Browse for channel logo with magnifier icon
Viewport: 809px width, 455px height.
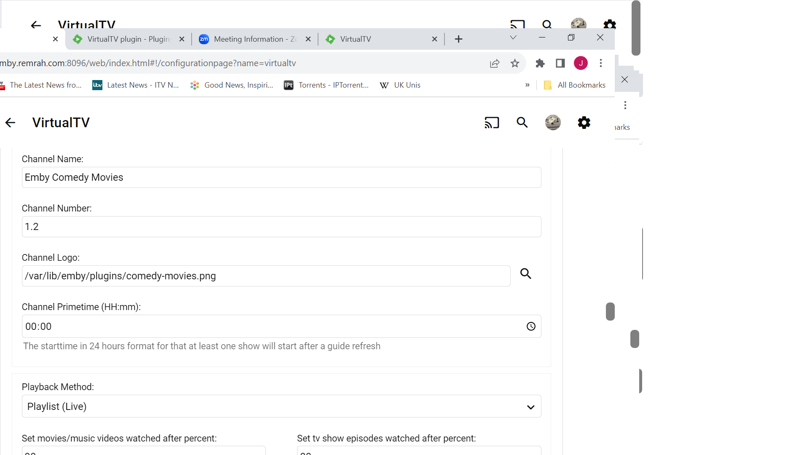(x=525, y=274)
